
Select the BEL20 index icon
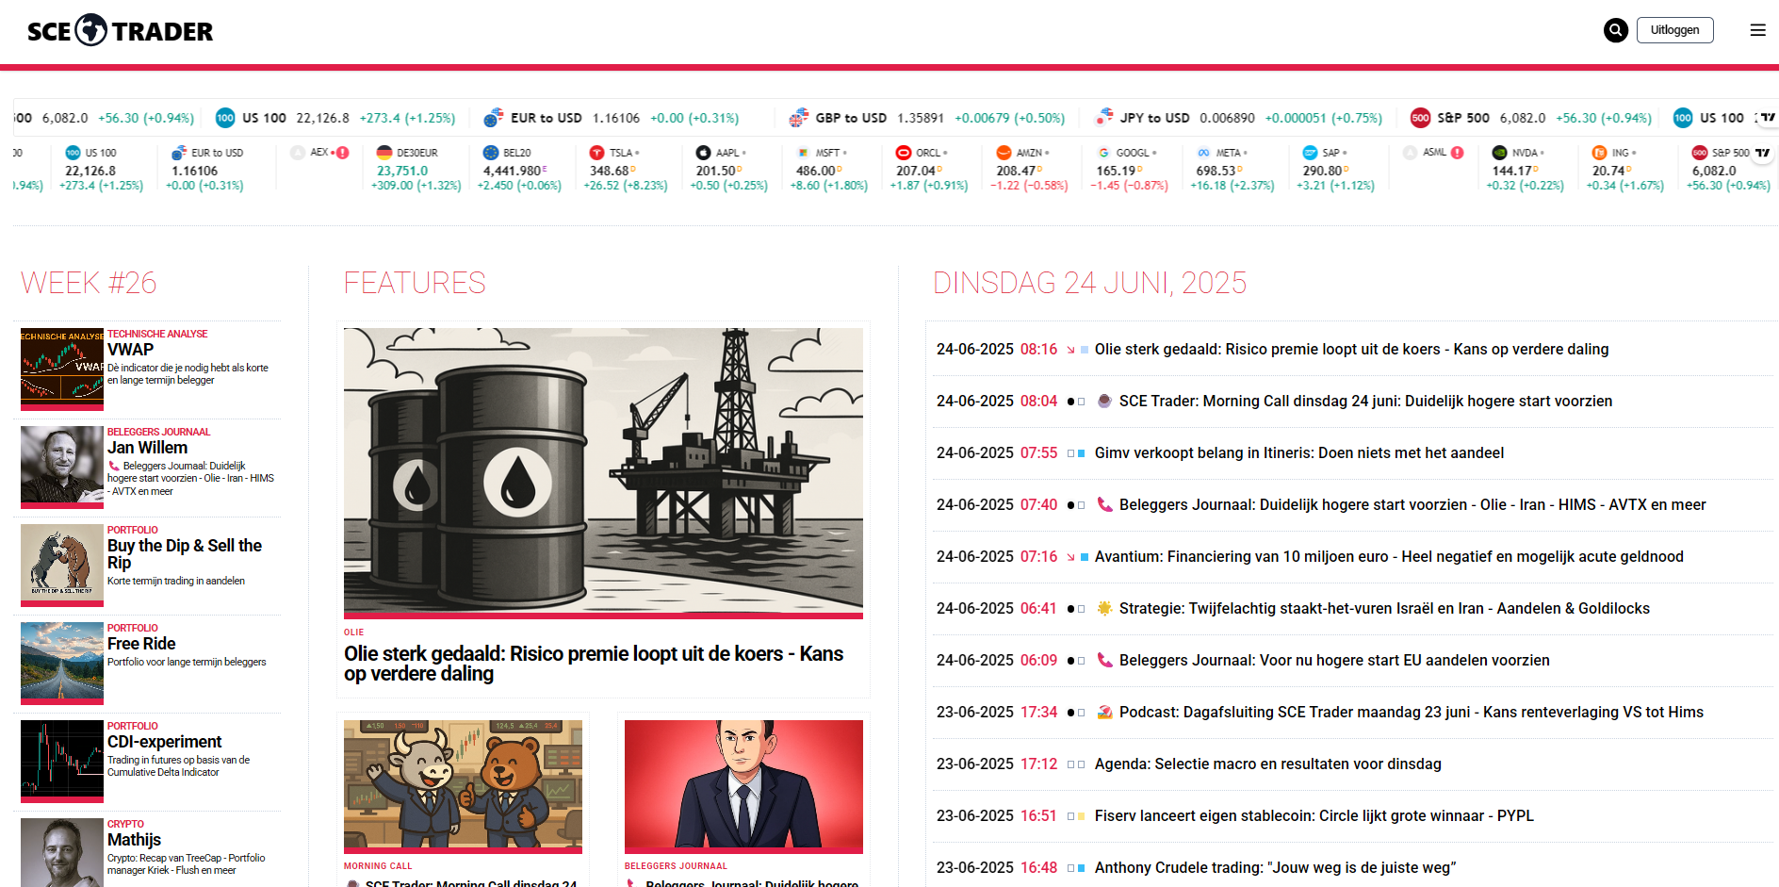click(491, 153)
